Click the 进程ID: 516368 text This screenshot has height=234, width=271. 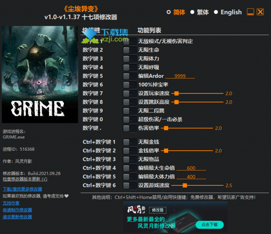19,149
